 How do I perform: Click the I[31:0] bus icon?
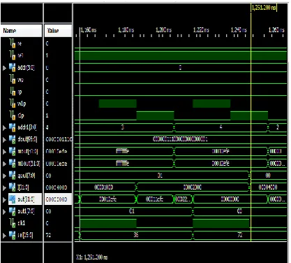click(13, 187)
